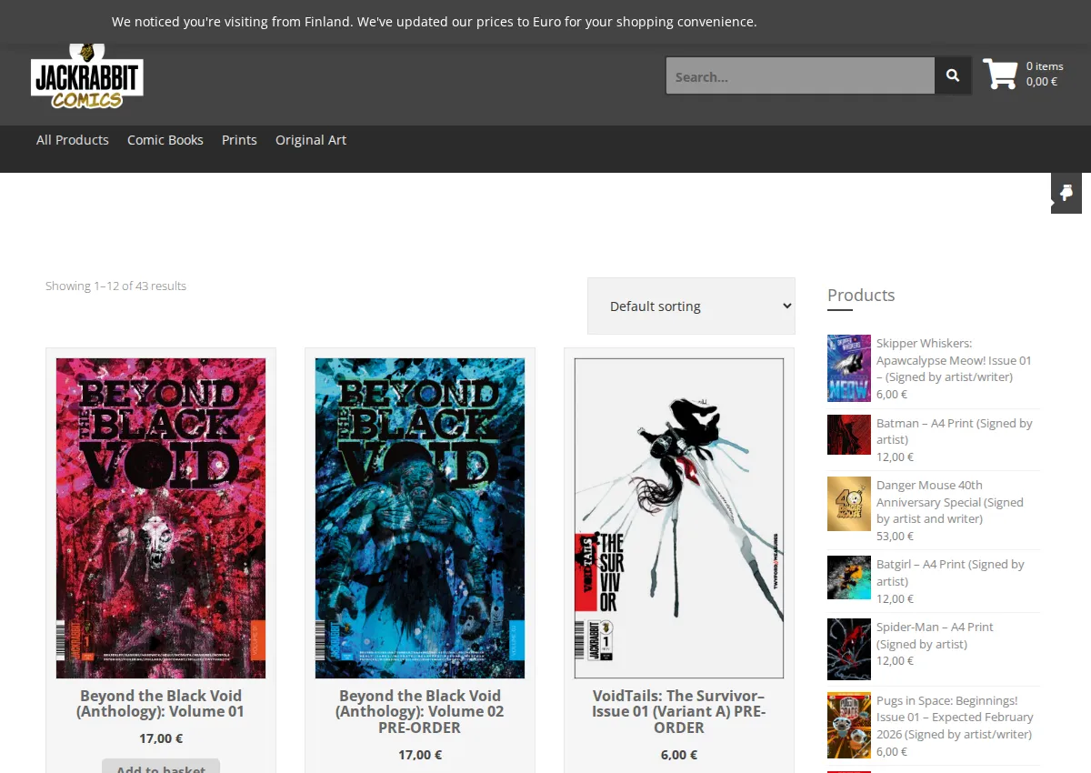Open the Original Art menu item
The height and width of the screenshot is (773, 1091).
311,140
